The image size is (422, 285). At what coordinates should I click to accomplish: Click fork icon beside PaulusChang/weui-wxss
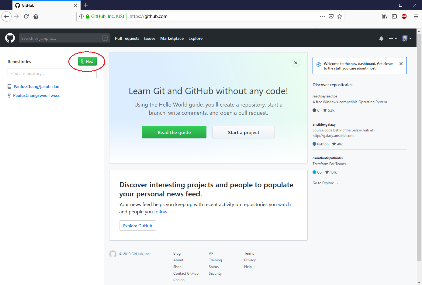coord(9,96)
